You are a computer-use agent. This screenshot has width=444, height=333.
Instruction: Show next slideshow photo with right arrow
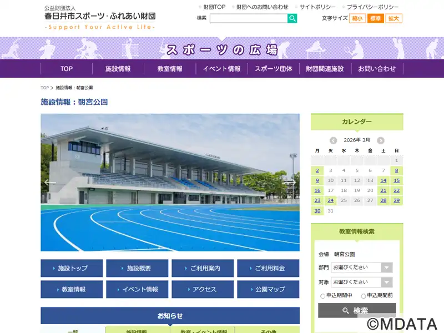click(x=290, y=183)
